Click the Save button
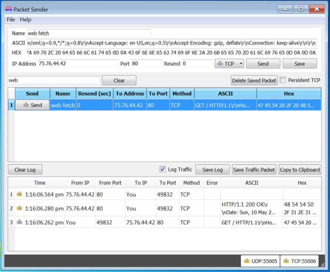 [300, 64]
